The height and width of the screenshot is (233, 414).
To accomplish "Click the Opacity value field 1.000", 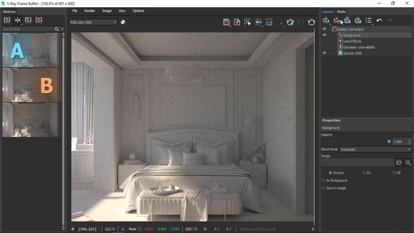I will click(400, 142).
